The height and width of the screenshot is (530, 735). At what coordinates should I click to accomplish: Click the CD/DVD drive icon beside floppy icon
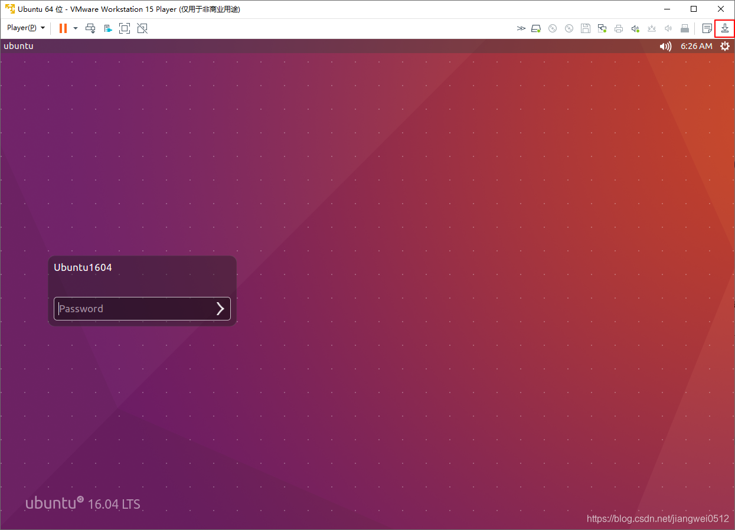point(569,28)
